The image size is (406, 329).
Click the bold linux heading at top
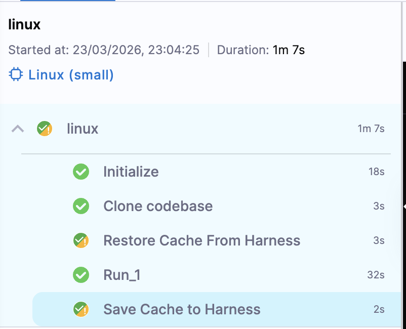(x=24, y=24)
